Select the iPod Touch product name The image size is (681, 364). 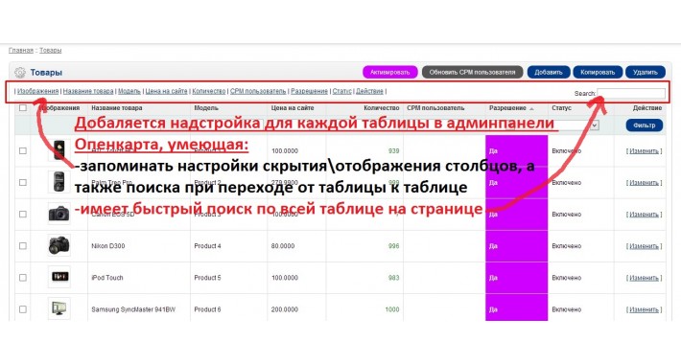[107, 278]
